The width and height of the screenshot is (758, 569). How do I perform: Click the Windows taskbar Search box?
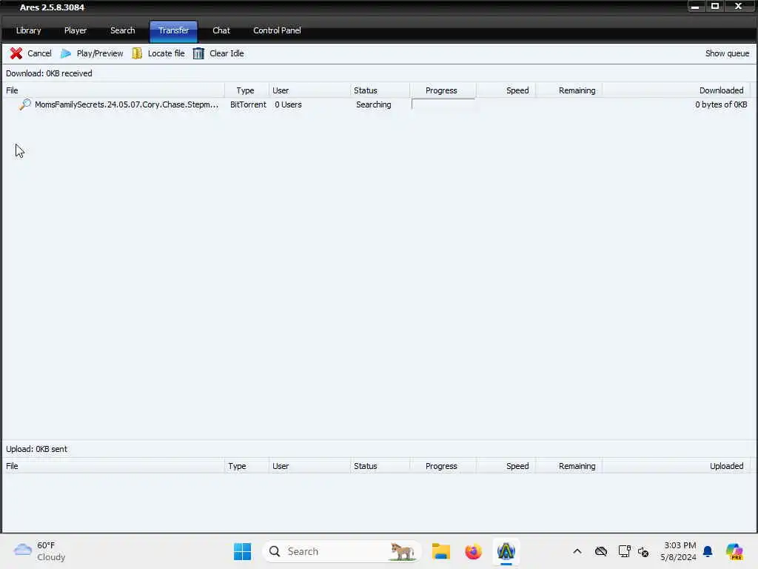pyautogui.click(x=341, y=551)
